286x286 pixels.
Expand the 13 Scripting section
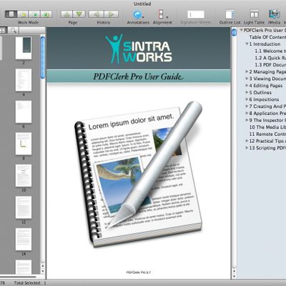point(247,148)
